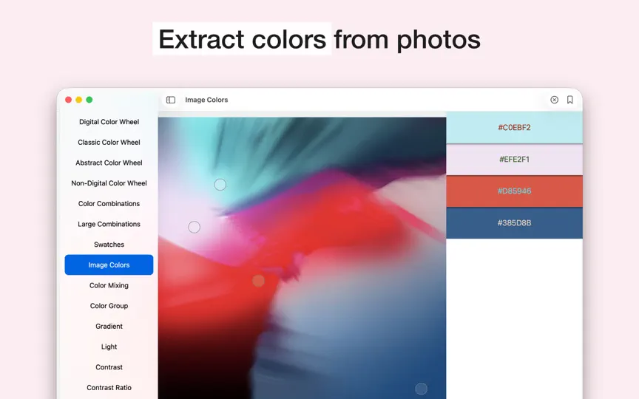Click the clear image circle-x icon
This screenshot has width=639, height=399.
554,100
